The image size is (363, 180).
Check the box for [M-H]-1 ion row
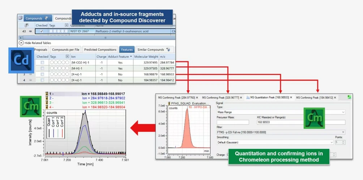click(42, 69)
